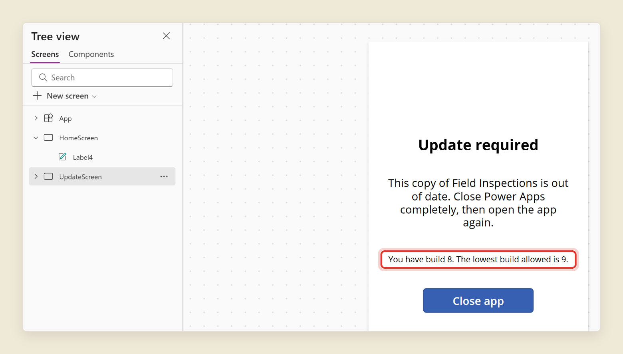Image resolution: width=623 pixels, height=354 pixels.
Task: Click the Close app button
Action: click(x=478, y=301)
